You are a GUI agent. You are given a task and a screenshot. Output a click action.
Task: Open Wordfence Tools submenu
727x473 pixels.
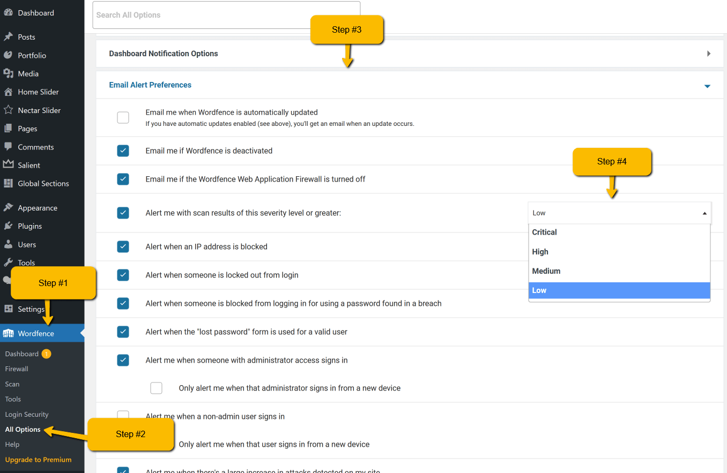pos(13,399)
